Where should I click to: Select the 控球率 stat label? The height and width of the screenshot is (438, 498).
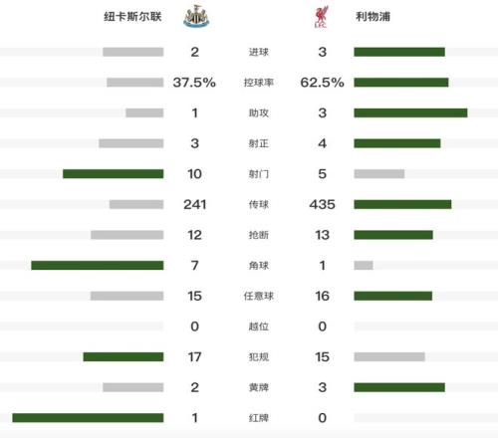click(x=259, y=83)
